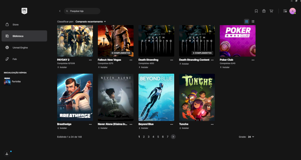Go back with the arrow next to search
This screenshot has height=160, width=301.
[60, 11]
